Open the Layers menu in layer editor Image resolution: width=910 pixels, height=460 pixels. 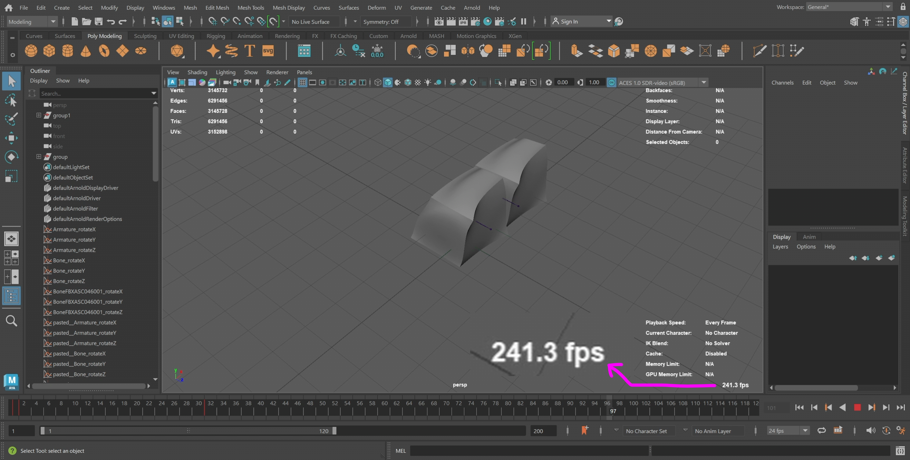(x=780, y=247)
